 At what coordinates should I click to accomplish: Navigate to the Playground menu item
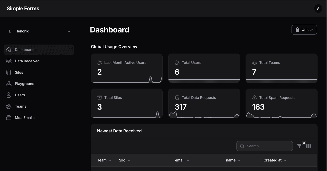(x=25, y=84)
